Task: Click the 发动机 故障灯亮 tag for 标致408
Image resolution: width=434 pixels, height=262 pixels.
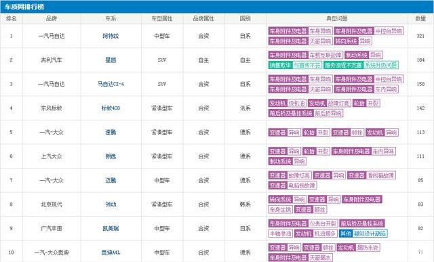Action: [330, 103]
